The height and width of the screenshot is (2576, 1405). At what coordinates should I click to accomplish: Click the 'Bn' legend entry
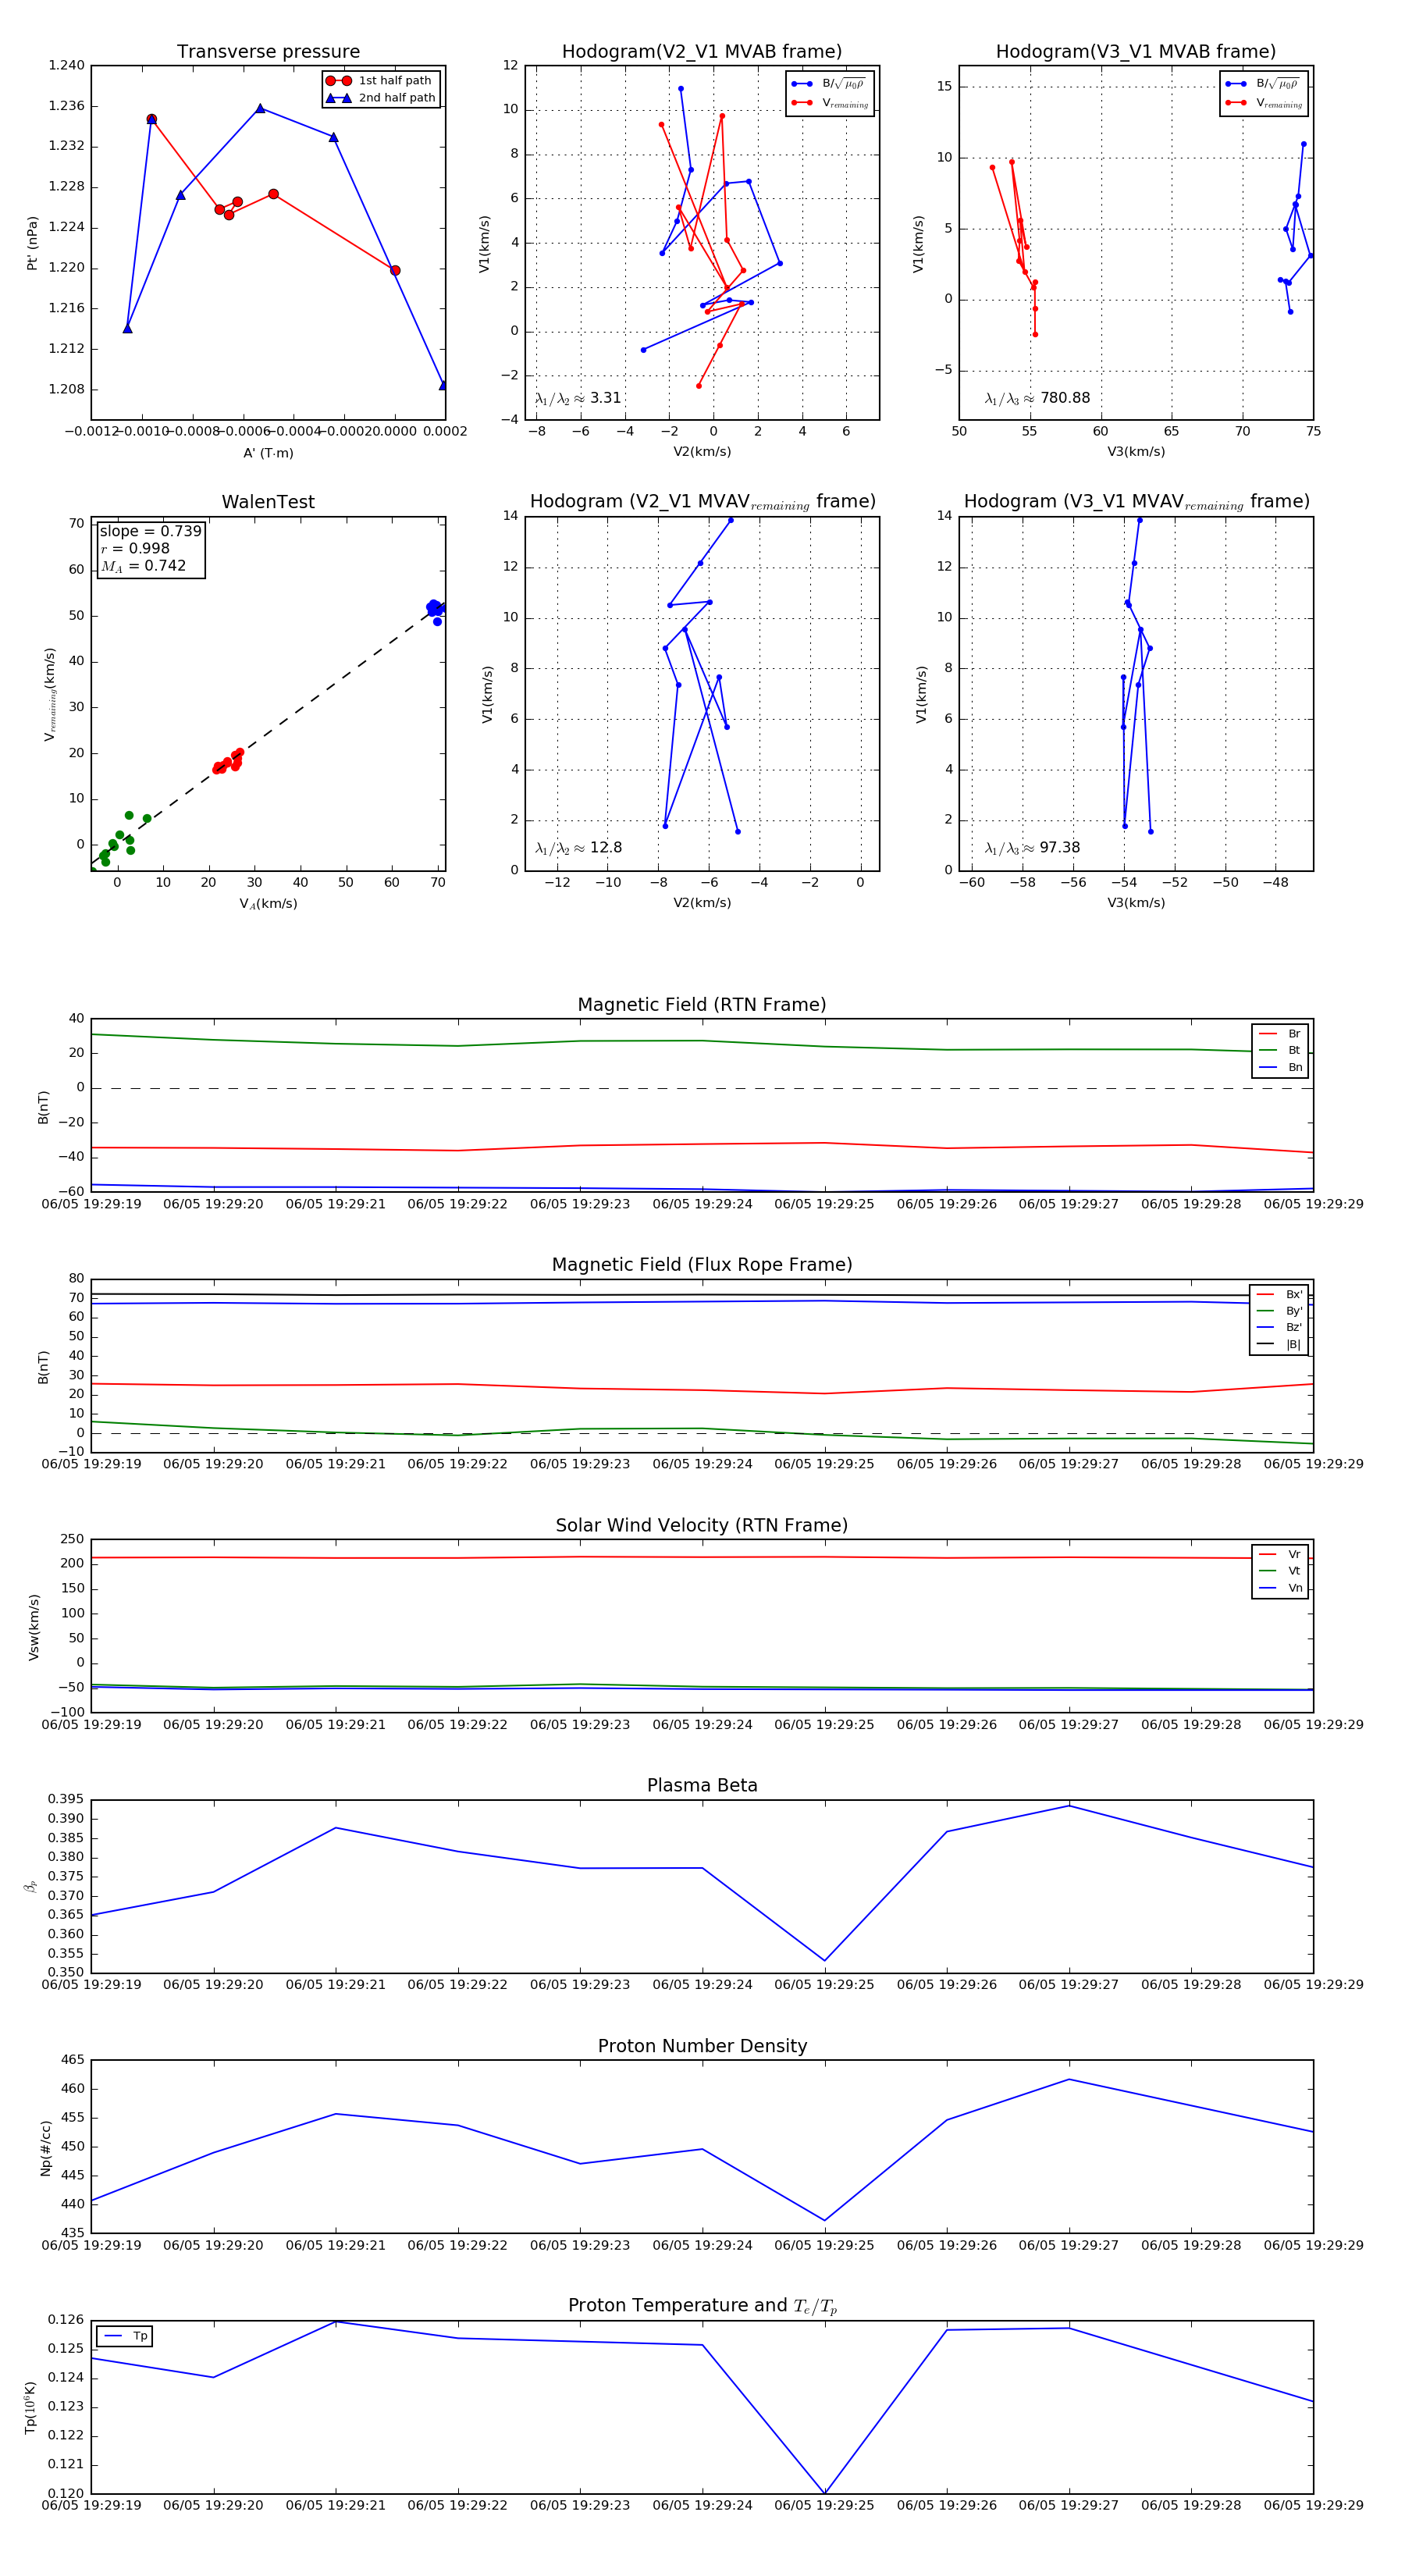[x=1280, y=1068]
